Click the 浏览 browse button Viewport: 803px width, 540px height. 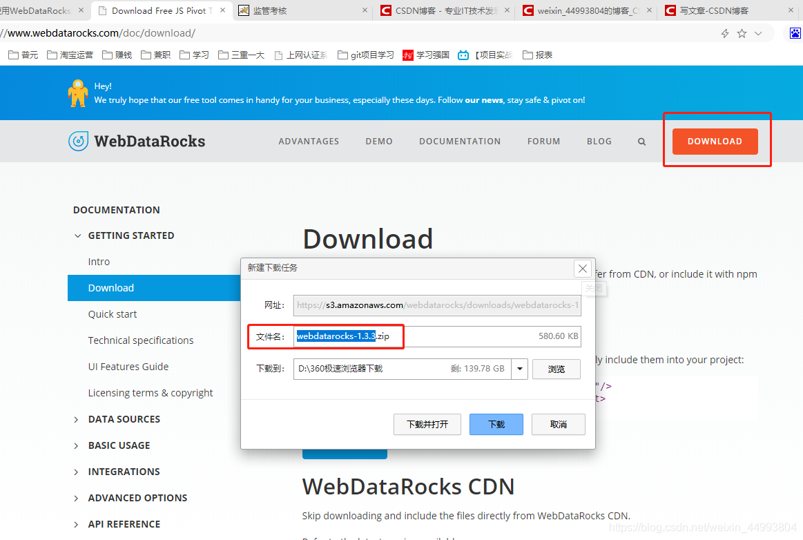click(x=556, y=369)
